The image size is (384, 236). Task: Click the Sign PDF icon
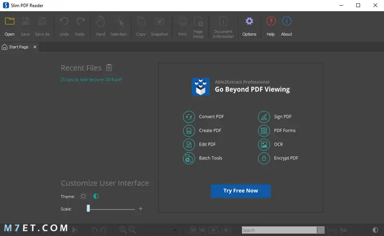[x=264, y=117]
